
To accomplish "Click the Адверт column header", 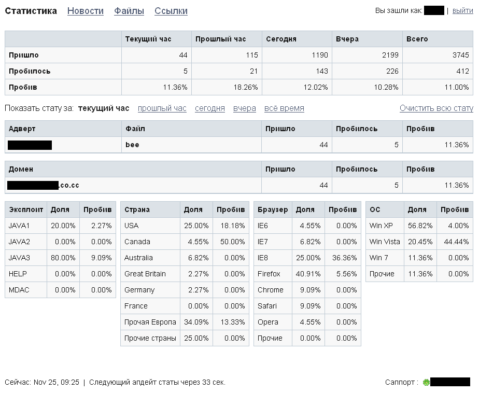I will 22,129.
